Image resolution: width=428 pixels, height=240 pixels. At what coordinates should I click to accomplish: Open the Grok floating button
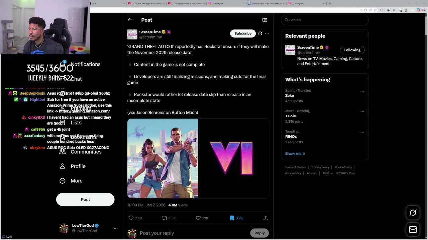413,213
